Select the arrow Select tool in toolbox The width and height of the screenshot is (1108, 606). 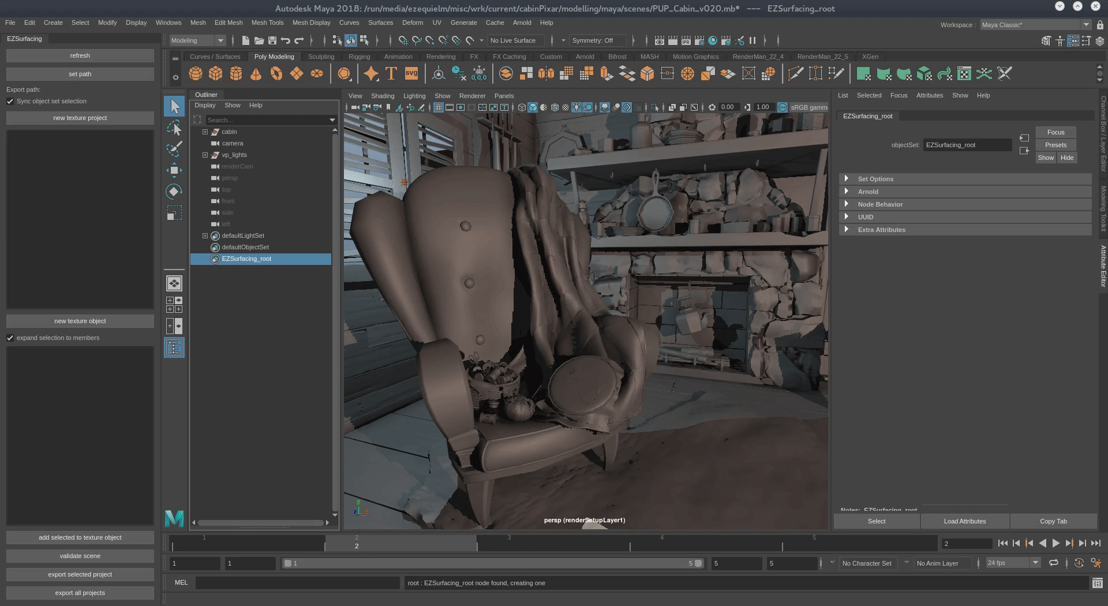pyautogui.click(x=174, y=106)
